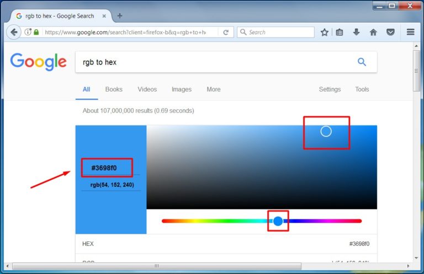Click the HEX label in results table
The width and height of the screenshot is (424, 274).
88,244
